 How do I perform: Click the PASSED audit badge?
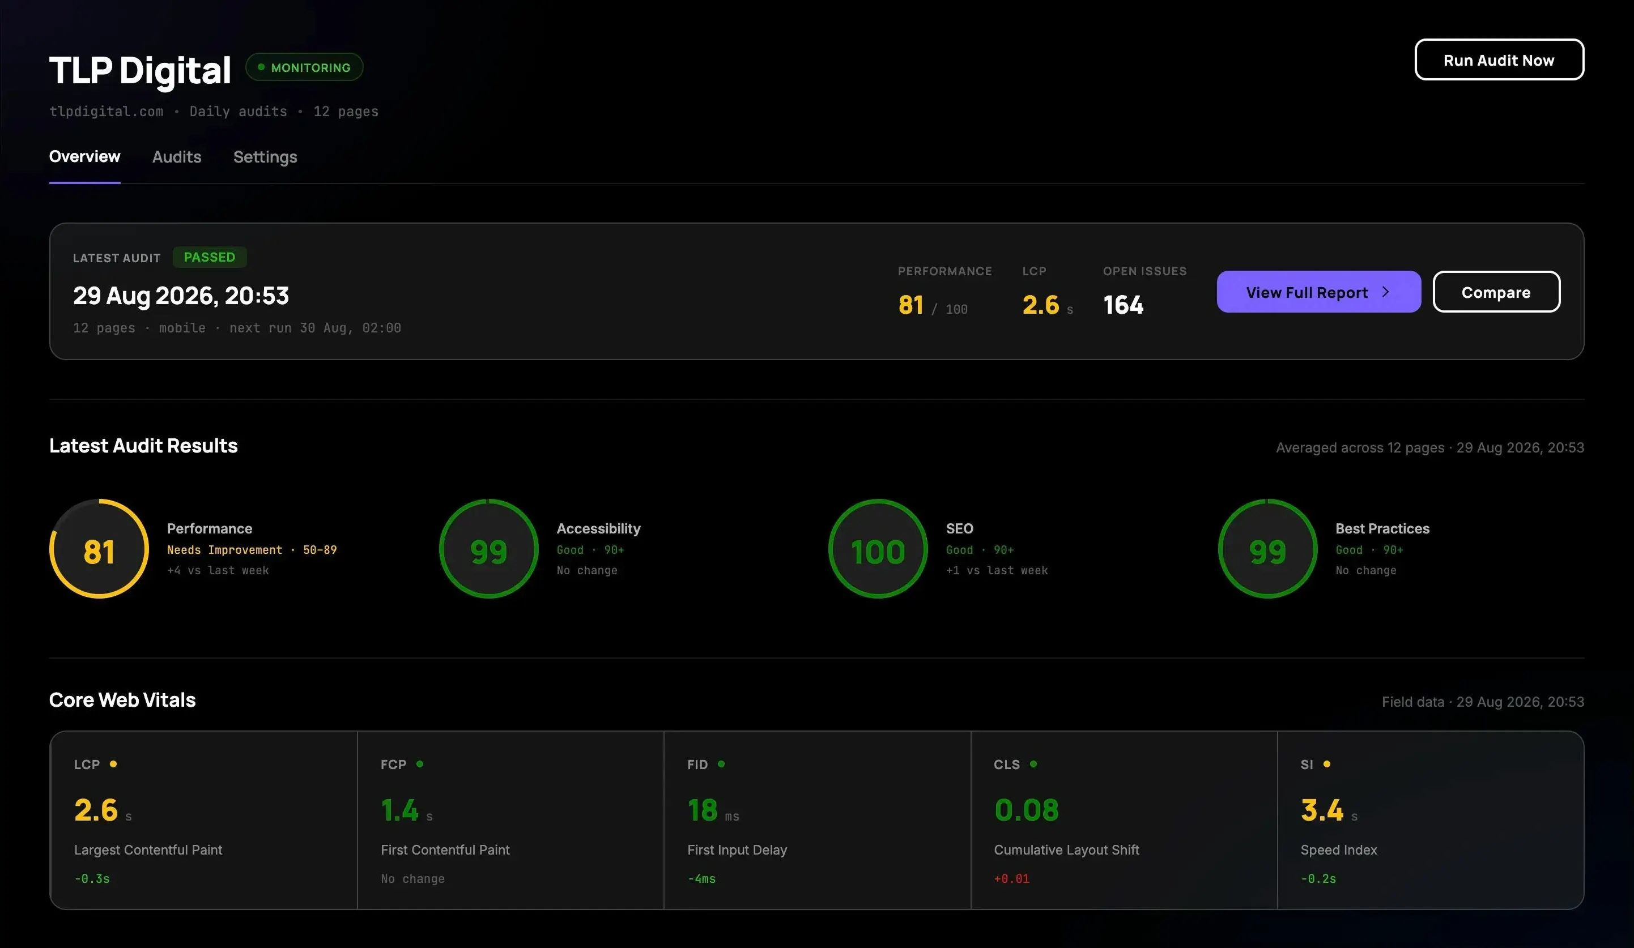[x=210, y=257]
